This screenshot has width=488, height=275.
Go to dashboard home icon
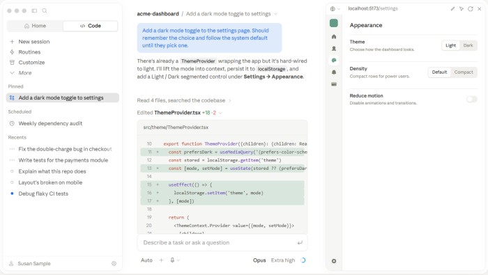334,37
